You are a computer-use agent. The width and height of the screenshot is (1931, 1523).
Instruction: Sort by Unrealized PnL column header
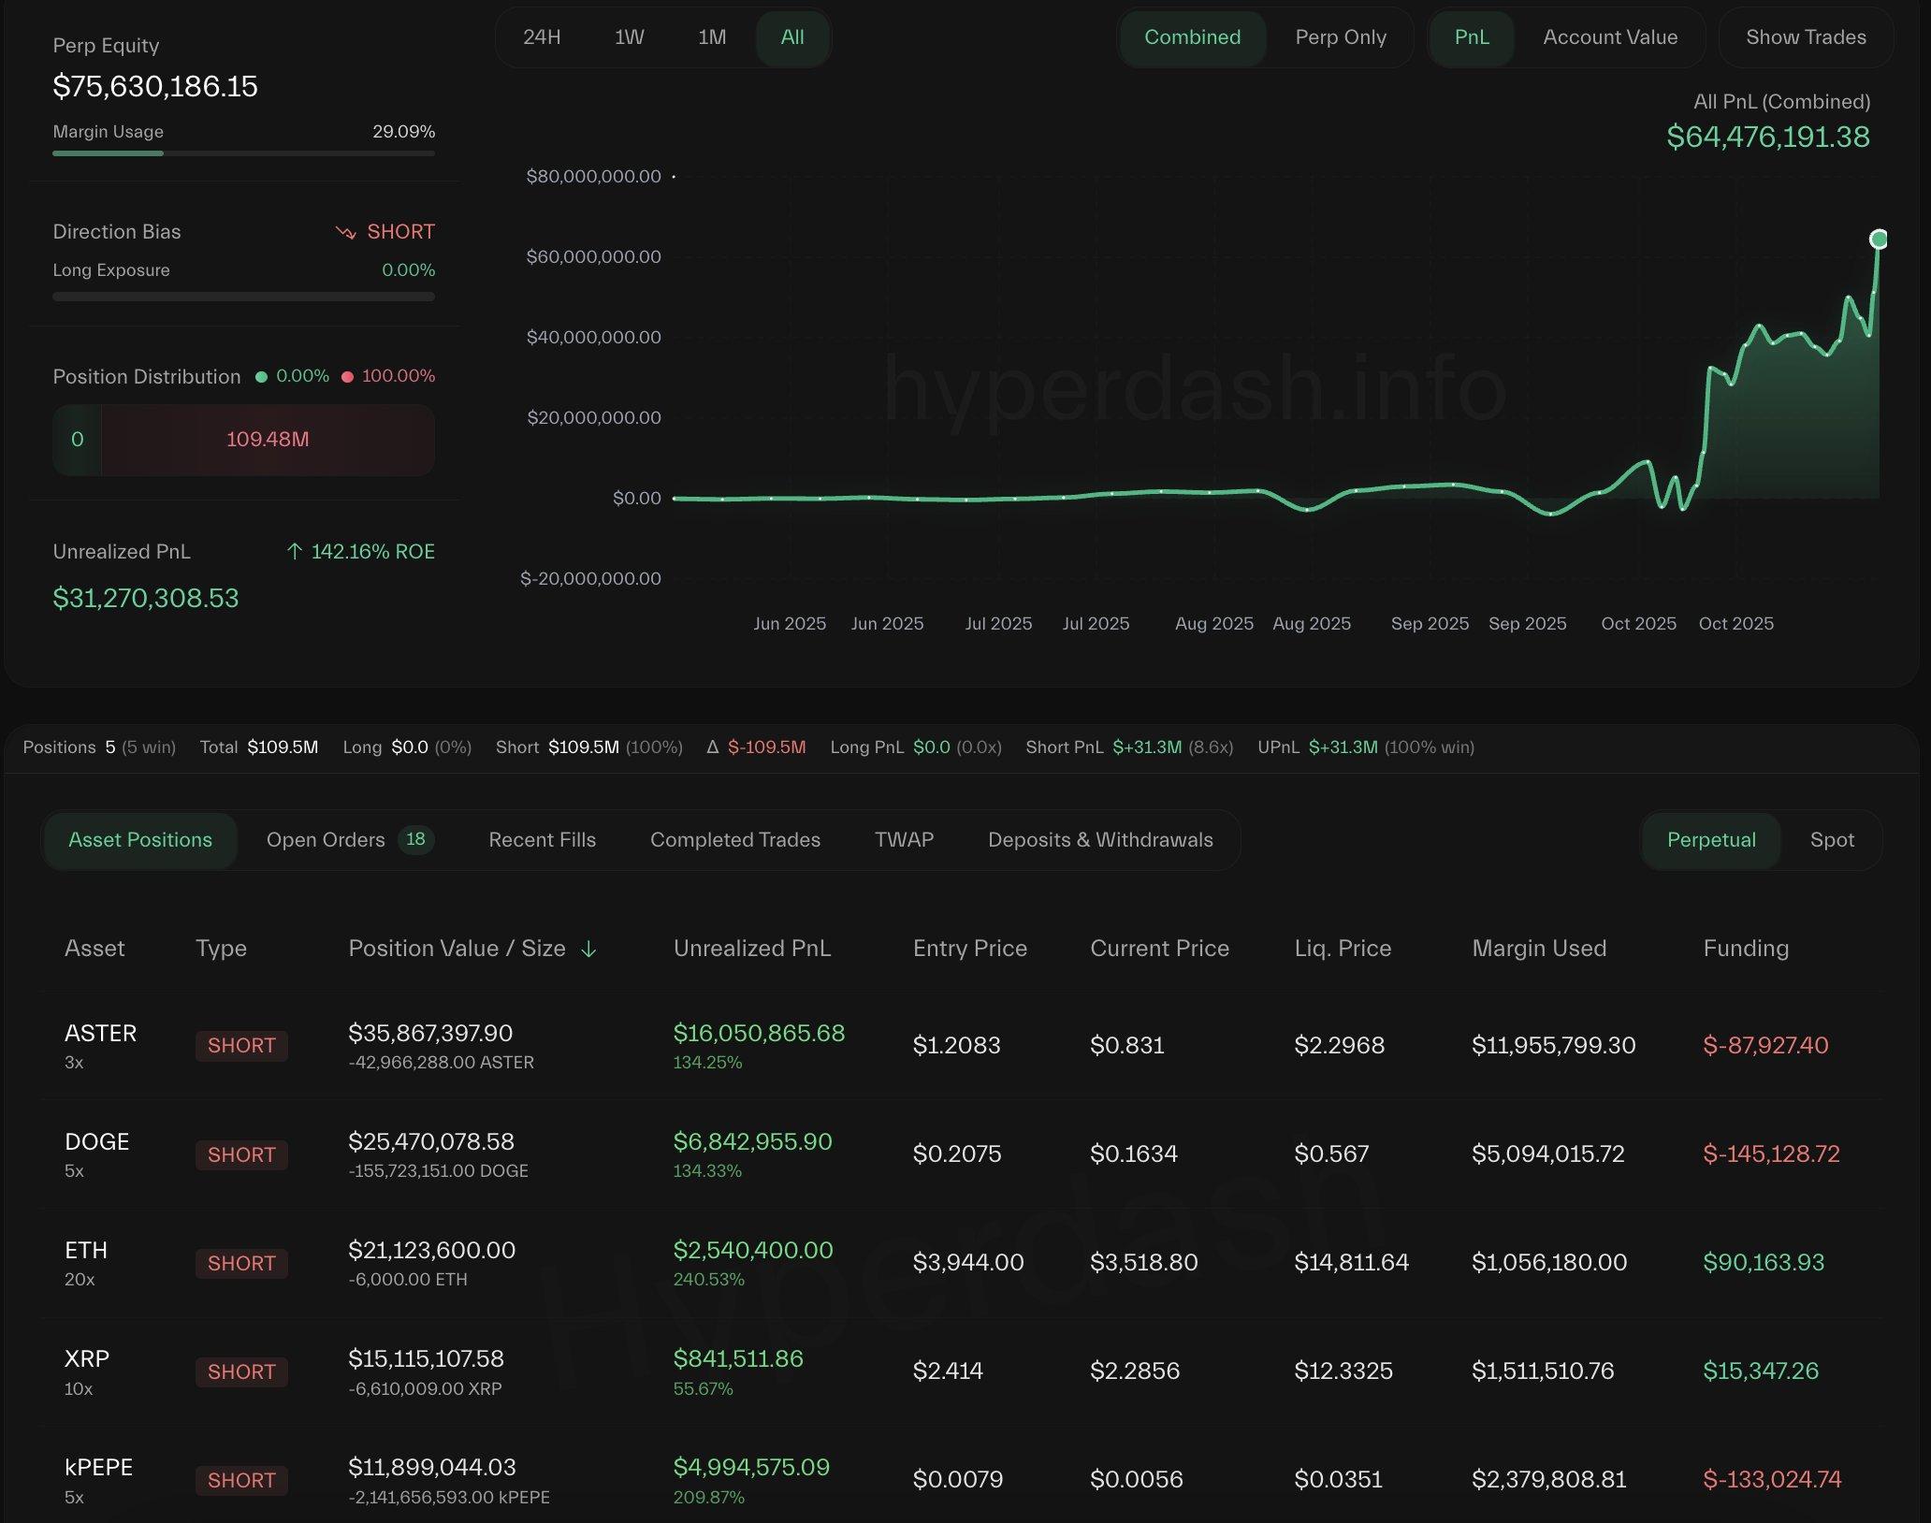coord(751,949)
